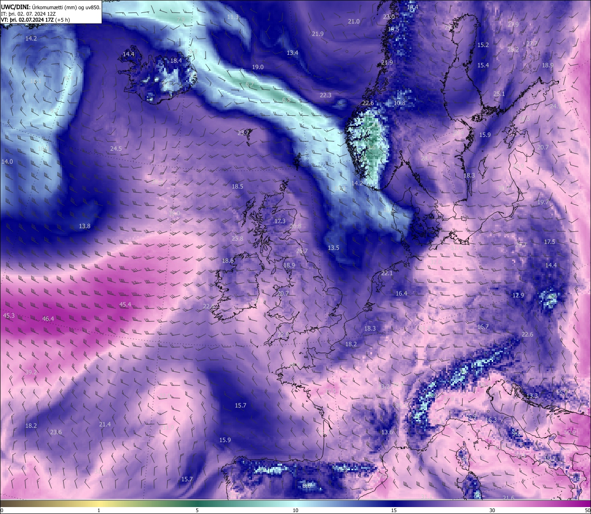Click the 50 tick at the scale end
The height and width of the screenshot is (514, 591).
pos(587,510)
